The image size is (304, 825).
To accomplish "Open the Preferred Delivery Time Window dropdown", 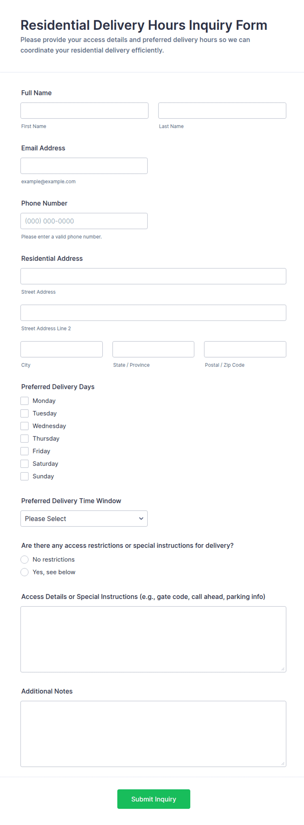I will point(84,519).
